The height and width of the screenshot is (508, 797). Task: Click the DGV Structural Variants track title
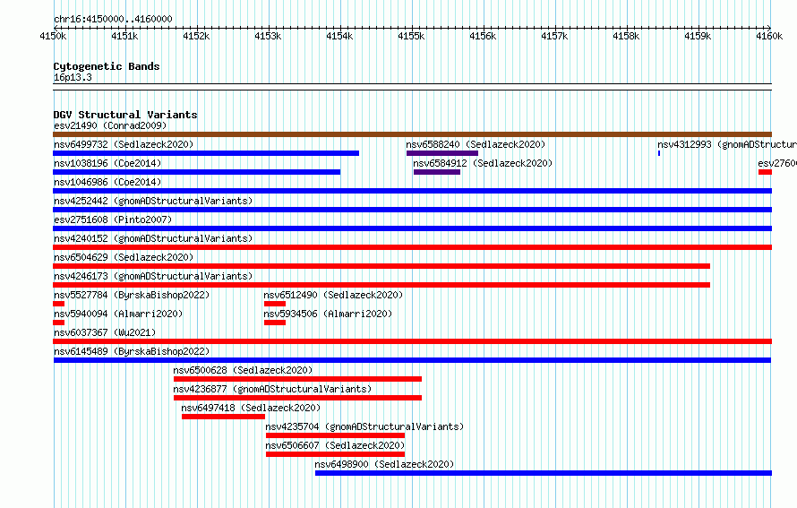point(125,115)
